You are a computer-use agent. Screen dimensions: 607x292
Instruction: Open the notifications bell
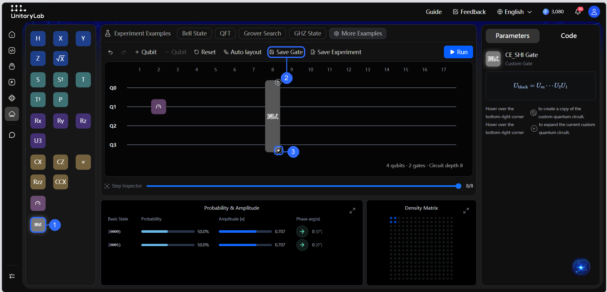point(578,12)
